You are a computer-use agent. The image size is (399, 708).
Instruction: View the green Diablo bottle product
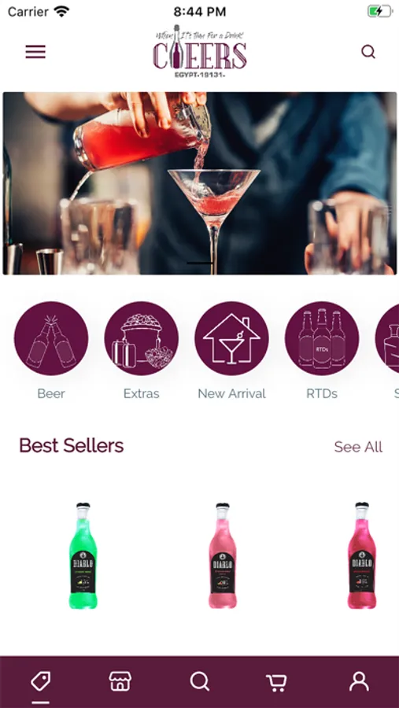tap(83, 555)
